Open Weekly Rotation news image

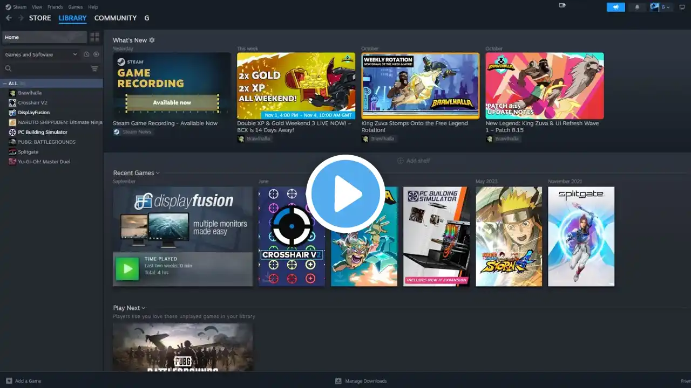tap(421, 86)
